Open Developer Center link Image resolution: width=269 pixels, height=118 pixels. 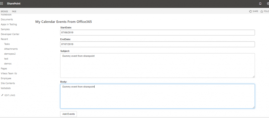pyautogui.click(x=10, y=34)
